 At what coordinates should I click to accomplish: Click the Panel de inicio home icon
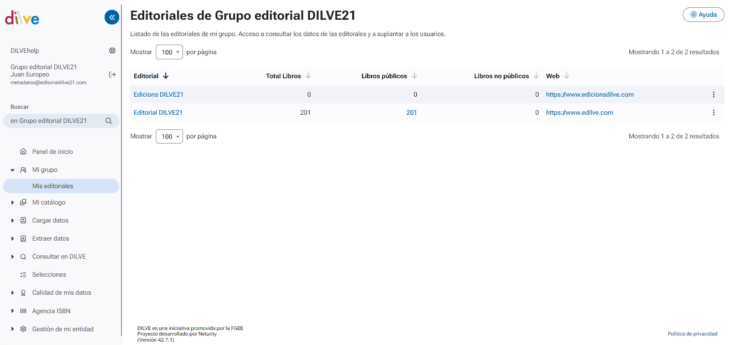23,152
